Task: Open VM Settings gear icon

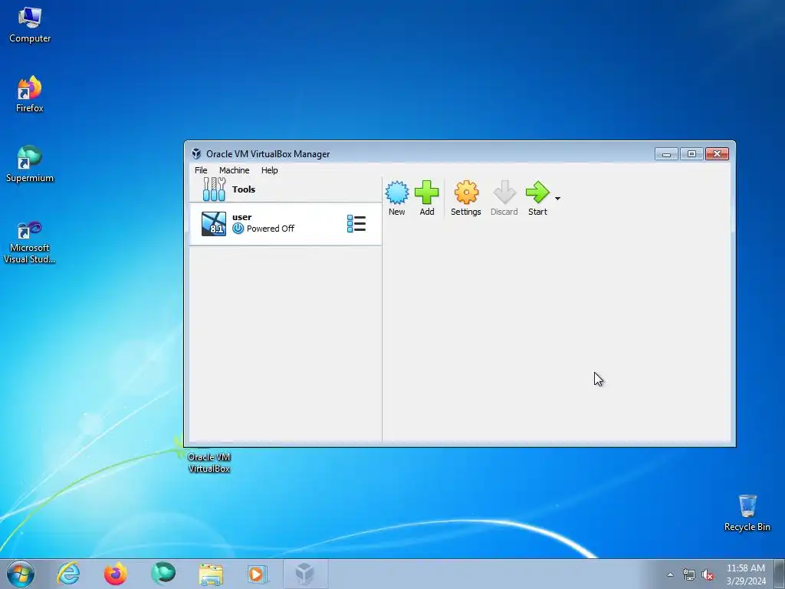Action: 466,192
